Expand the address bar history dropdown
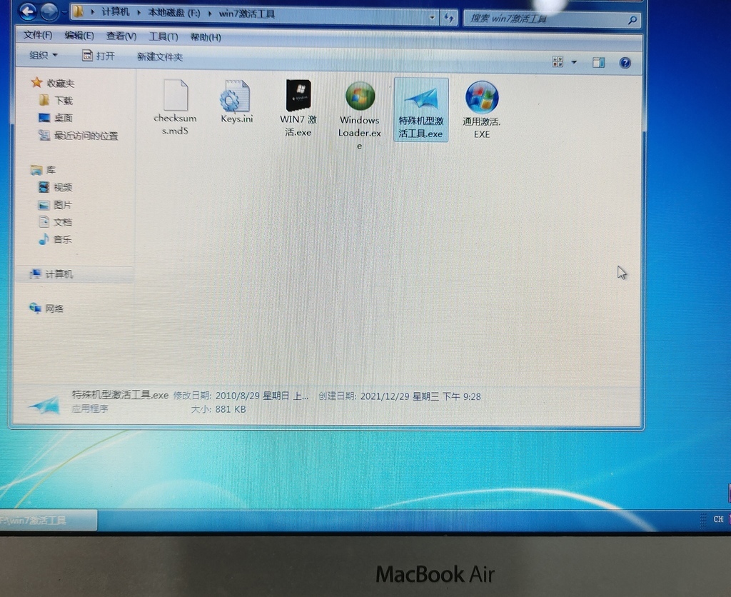This screenshot has height=597, width=731. 432,18
